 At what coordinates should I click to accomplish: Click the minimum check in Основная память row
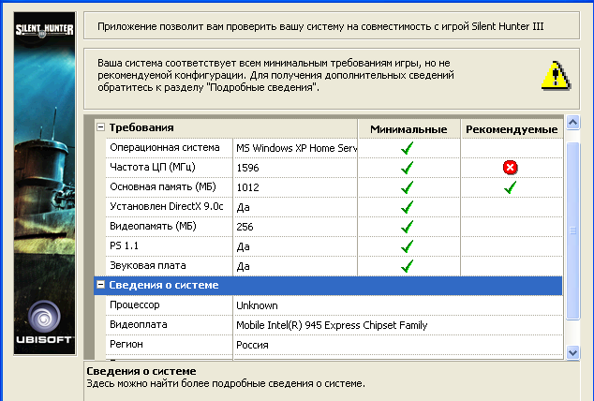(x=408, y=187)
